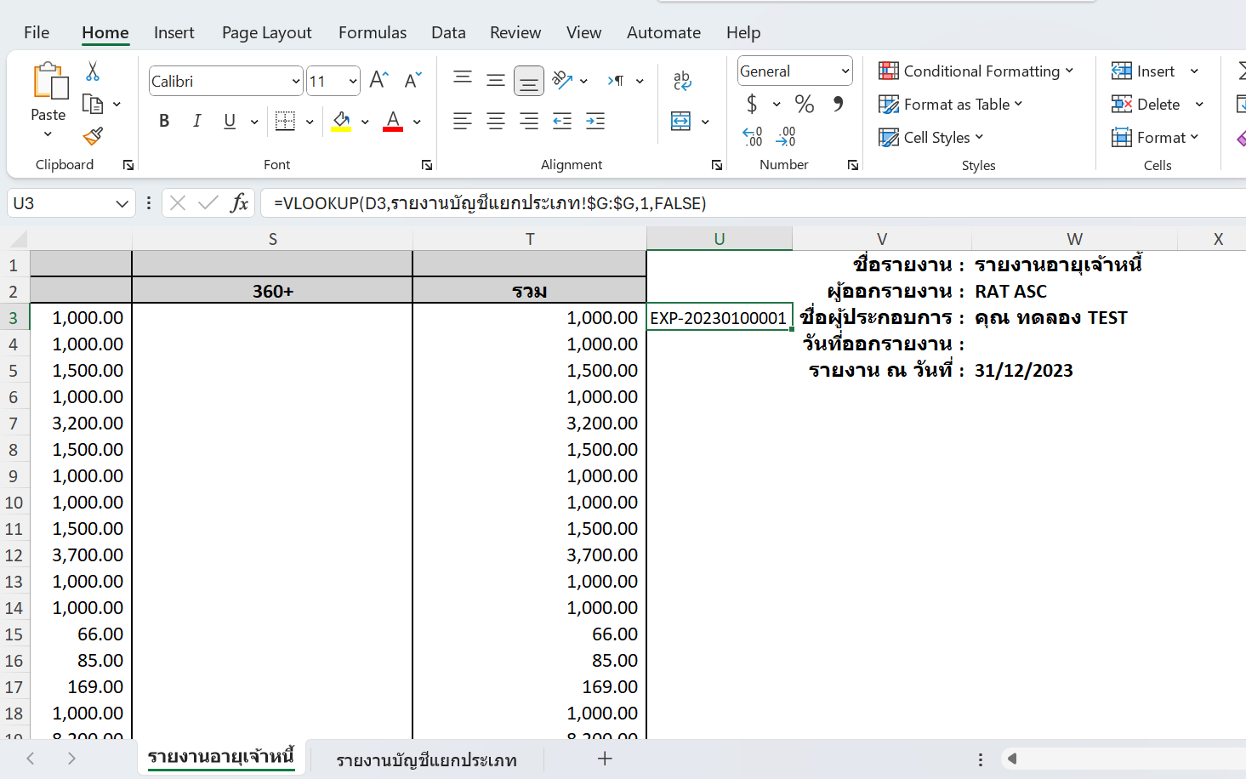Cancel the formula with the X icon
This screenshot has height=779, width=1246.
click(178, 202)
